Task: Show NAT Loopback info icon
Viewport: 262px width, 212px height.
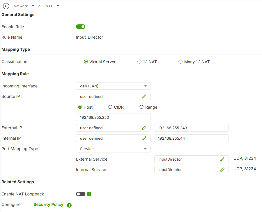Action: click(89, 194)
